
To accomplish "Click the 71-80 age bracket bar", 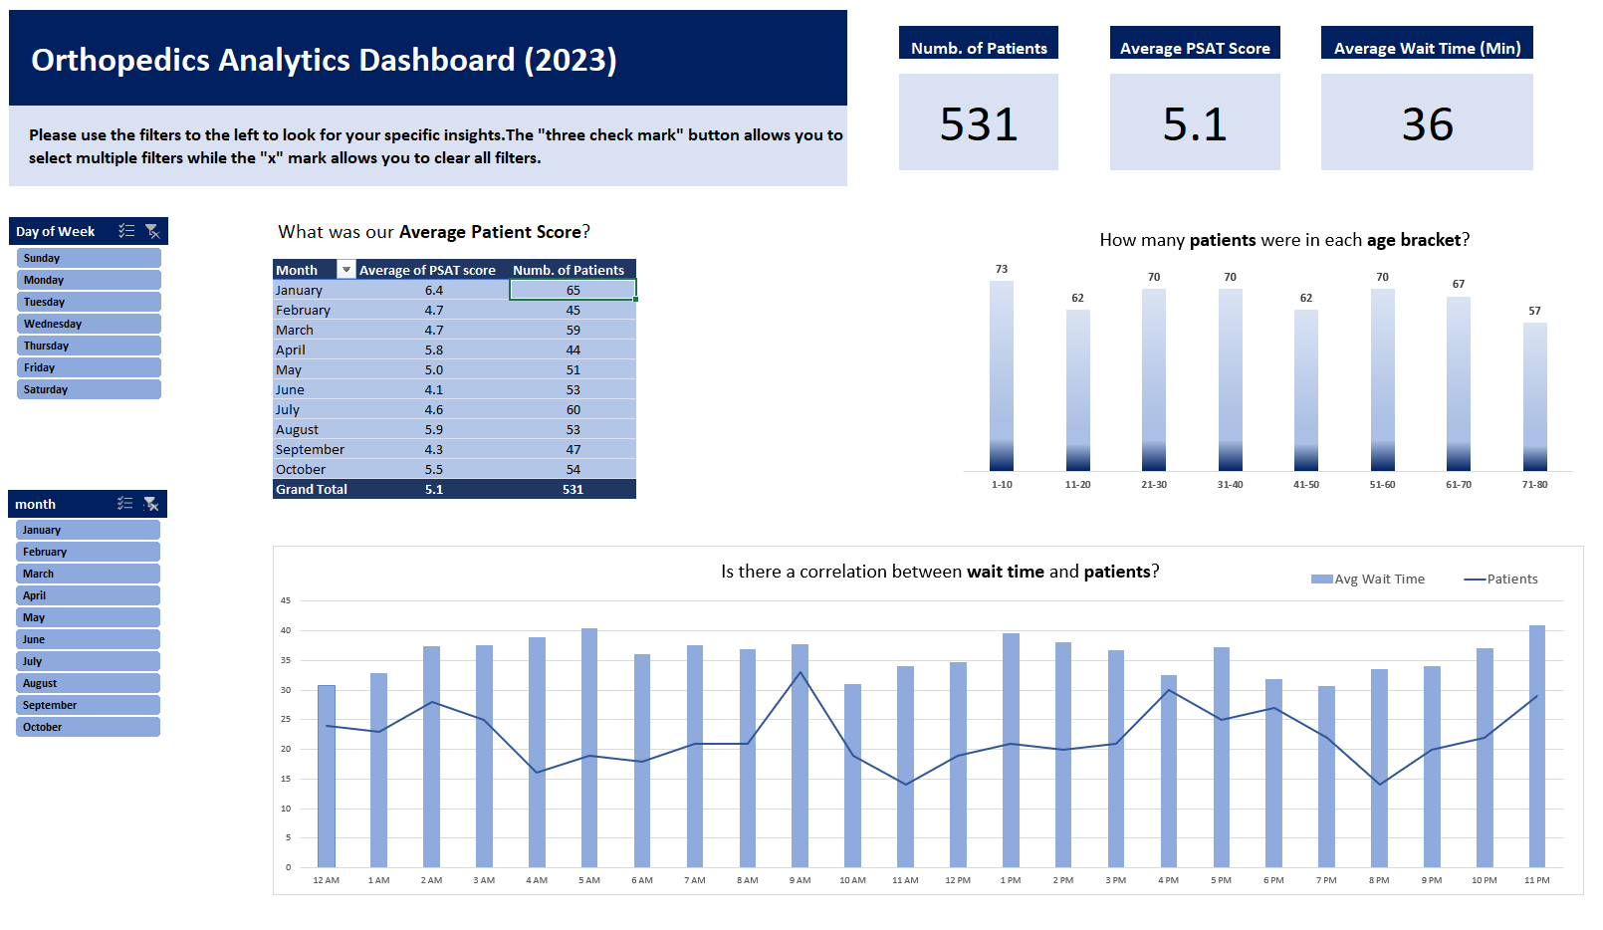I will 1535,396.
